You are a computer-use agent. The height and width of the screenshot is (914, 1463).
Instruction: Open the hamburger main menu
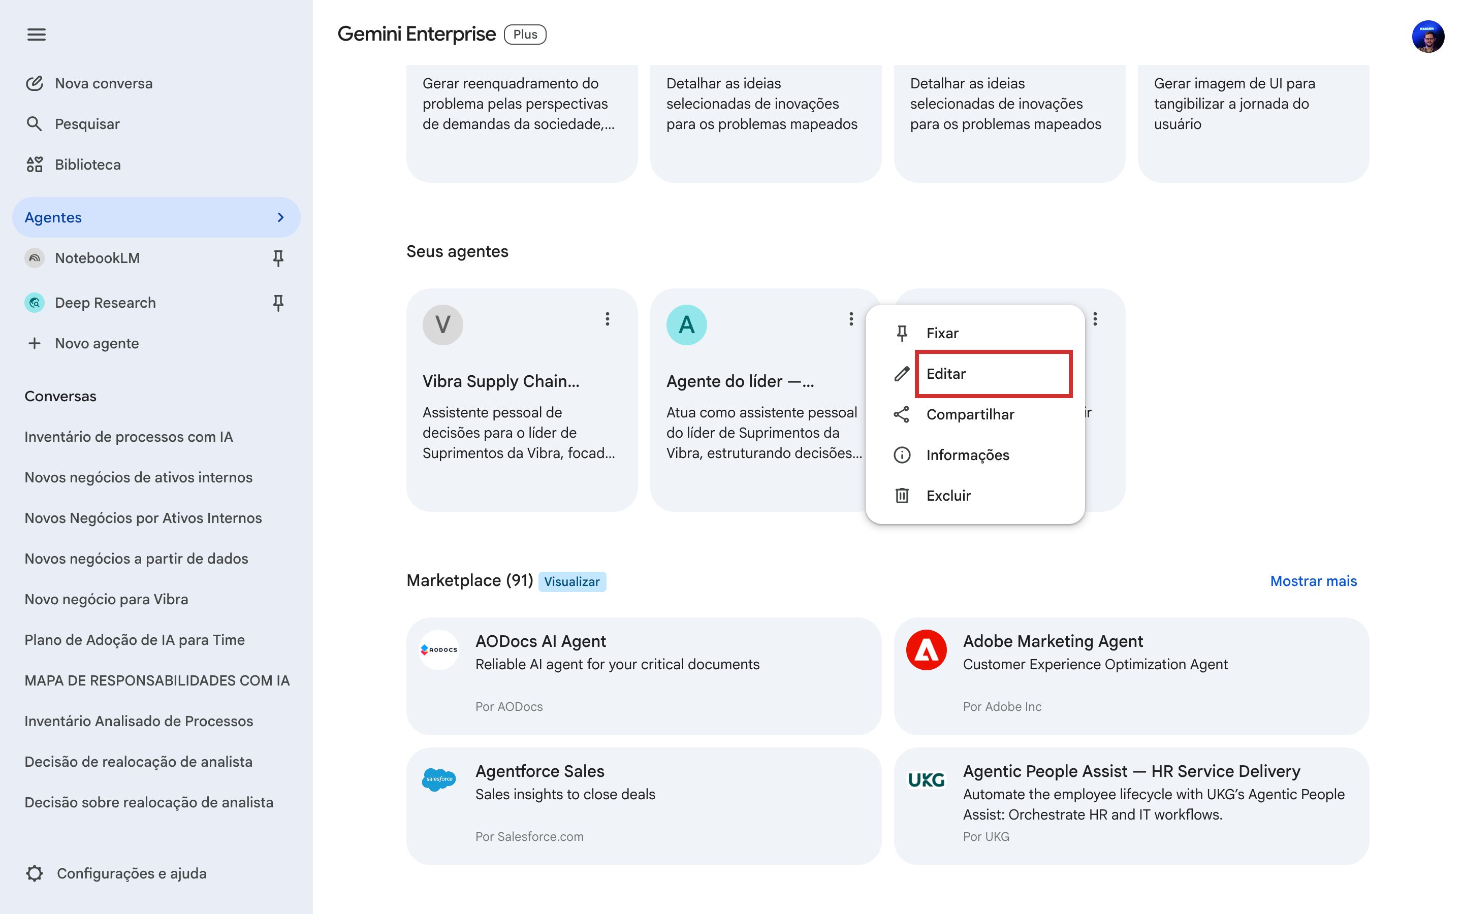pos(36,35)
